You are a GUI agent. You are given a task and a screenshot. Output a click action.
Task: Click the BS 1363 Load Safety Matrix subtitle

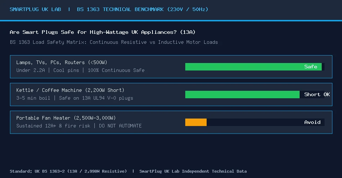(x=114, y=42)
